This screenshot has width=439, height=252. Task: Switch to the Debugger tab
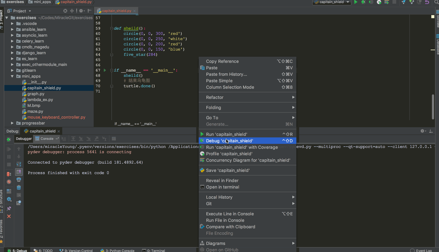click(24, 139)
